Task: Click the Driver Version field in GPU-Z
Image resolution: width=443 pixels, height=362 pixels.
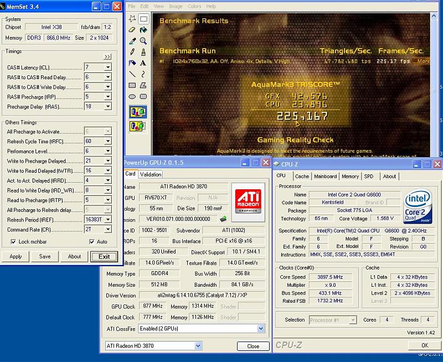Action: 202,295
